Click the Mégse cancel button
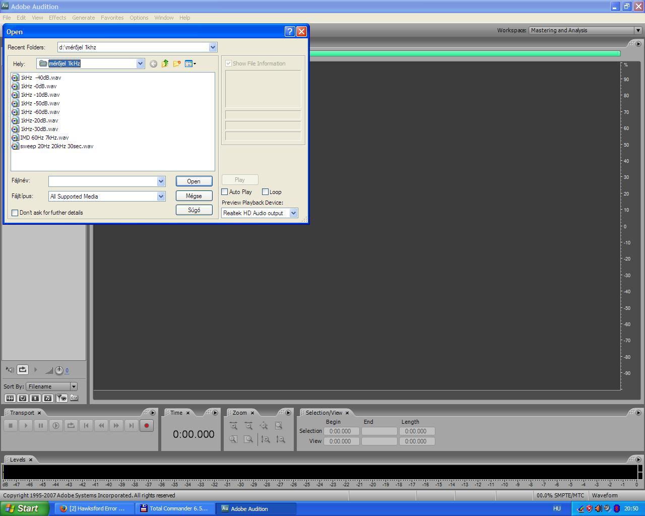The image size is (645, 516). pos(194,196)
